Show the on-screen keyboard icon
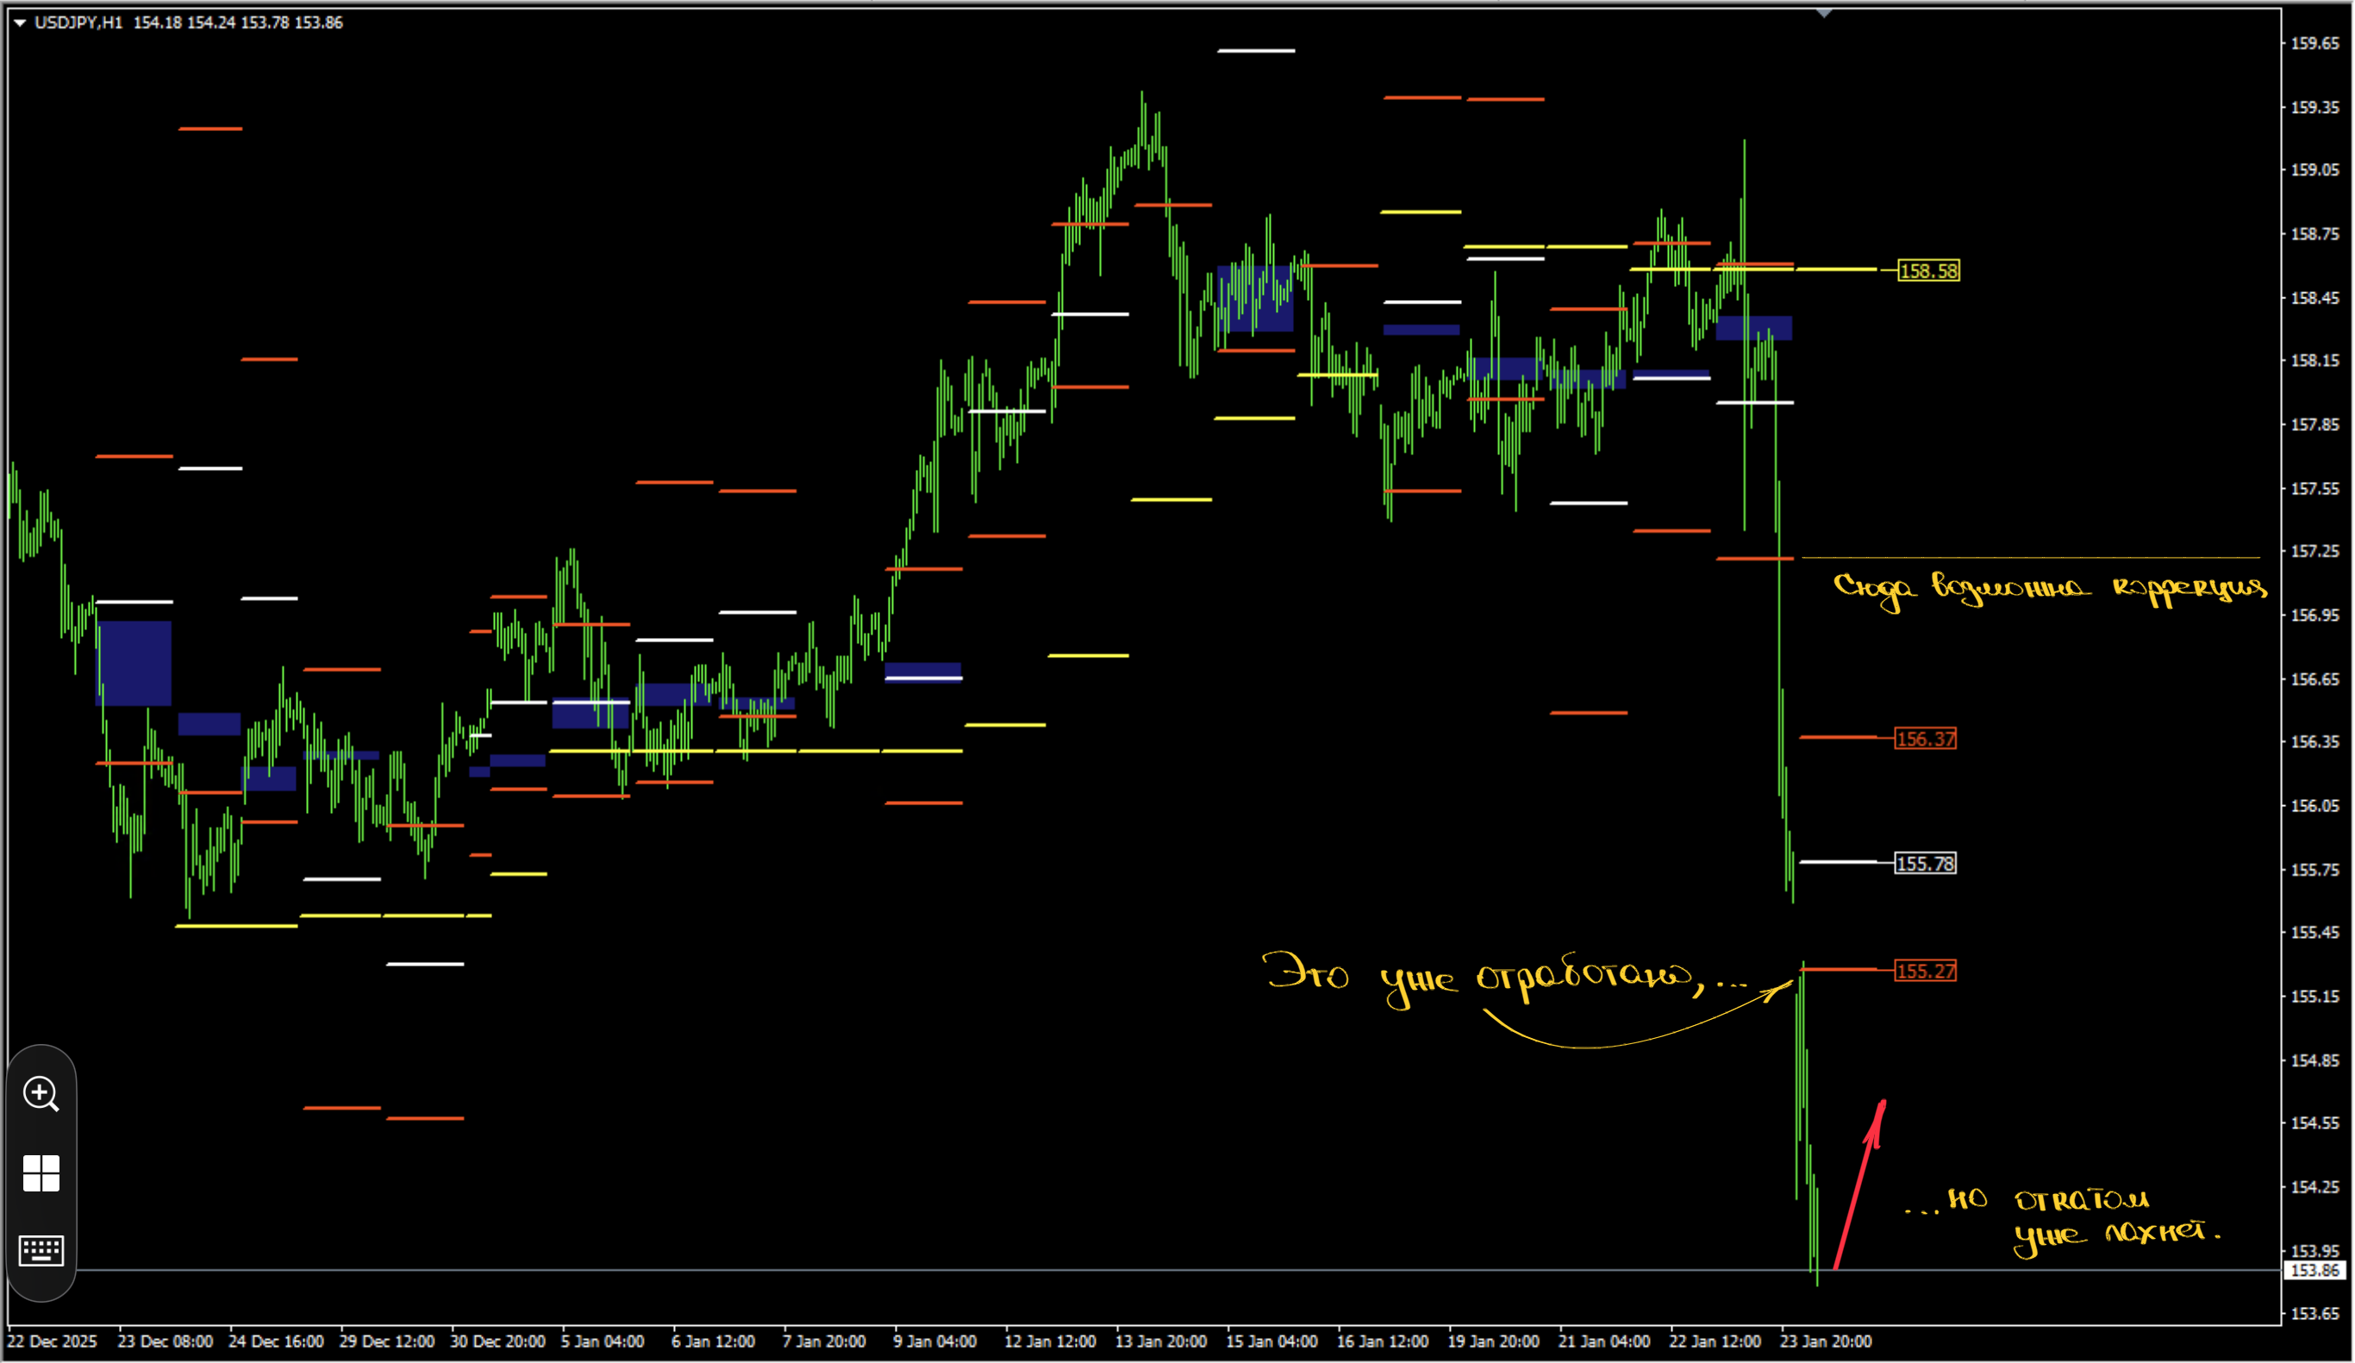This screenshot has height=1363, width=2355. 41,1250
